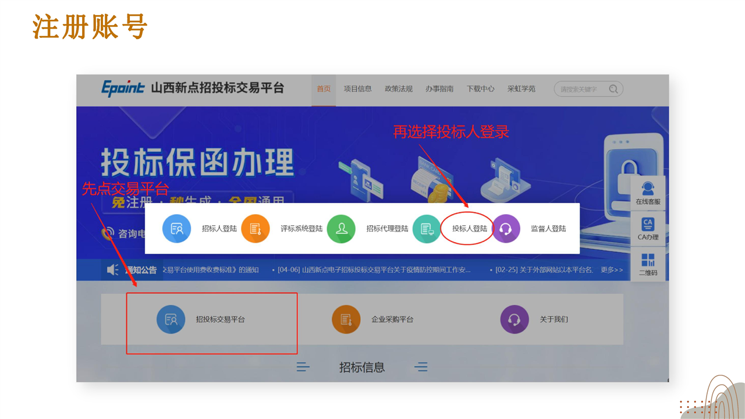Go to the 下载中心 nav tab
This screenshot has height=419, width=745.
click(x=480, y=89)
